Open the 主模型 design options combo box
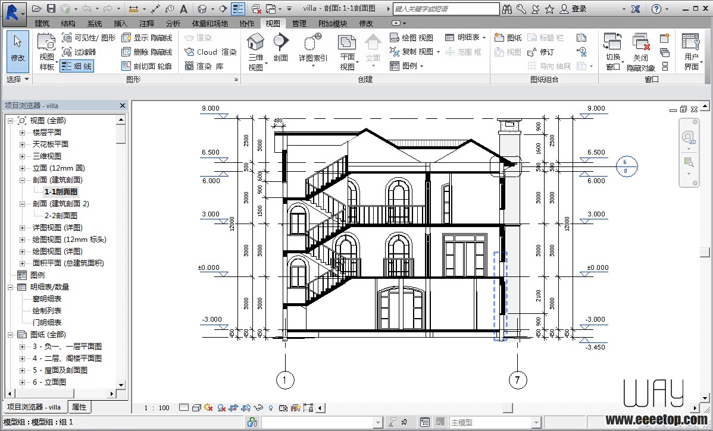 (x=495, y=422)
